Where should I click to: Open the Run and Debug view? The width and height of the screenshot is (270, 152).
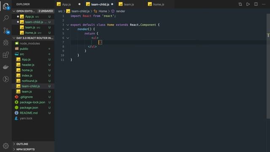6,43
